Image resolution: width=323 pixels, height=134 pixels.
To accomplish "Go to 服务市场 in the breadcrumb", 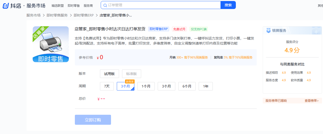I will pyautogui.click(x=33, y=15).
